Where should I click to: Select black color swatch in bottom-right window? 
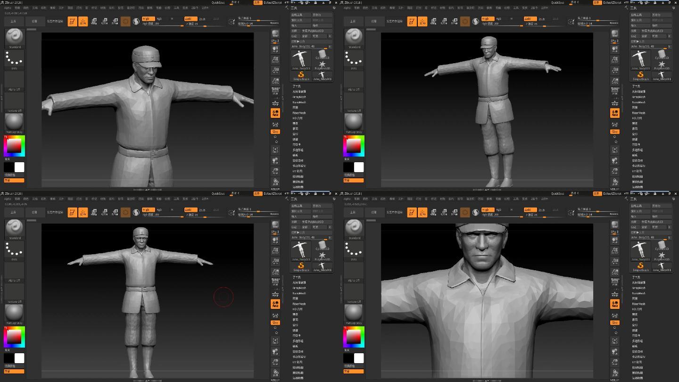click(x=349, y=358)
